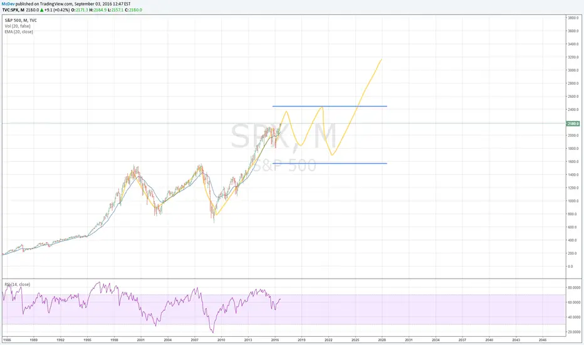This screenshot has height=345, width=584.
Task: Select the Vol (20, false) indicator label
Action: (x=18, y=26)
